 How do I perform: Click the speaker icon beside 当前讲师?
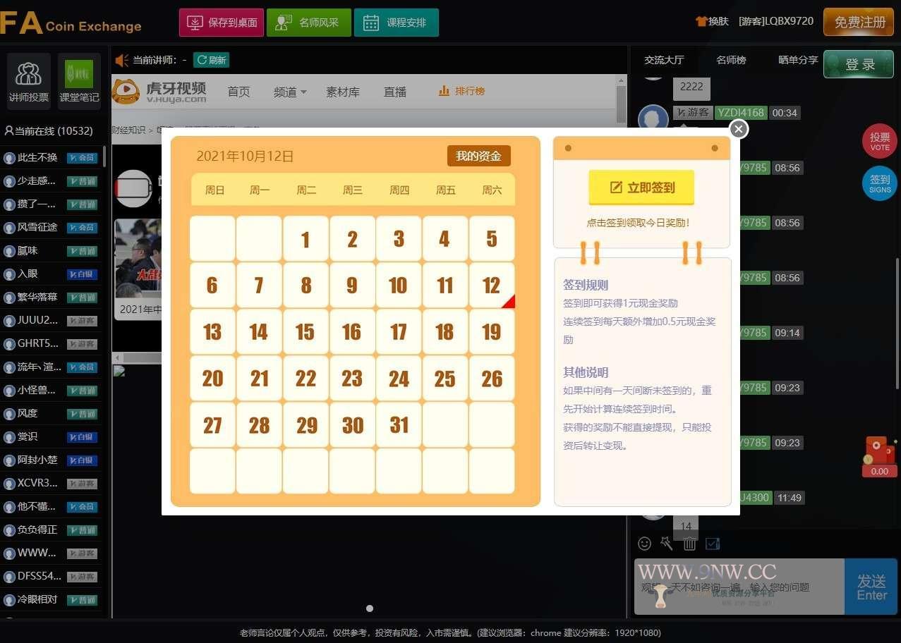(122, 61)
